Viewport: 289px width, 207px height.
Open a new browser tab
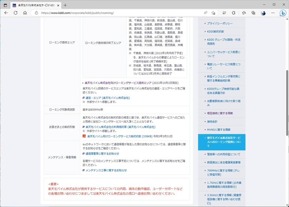(x=65, y=5)
